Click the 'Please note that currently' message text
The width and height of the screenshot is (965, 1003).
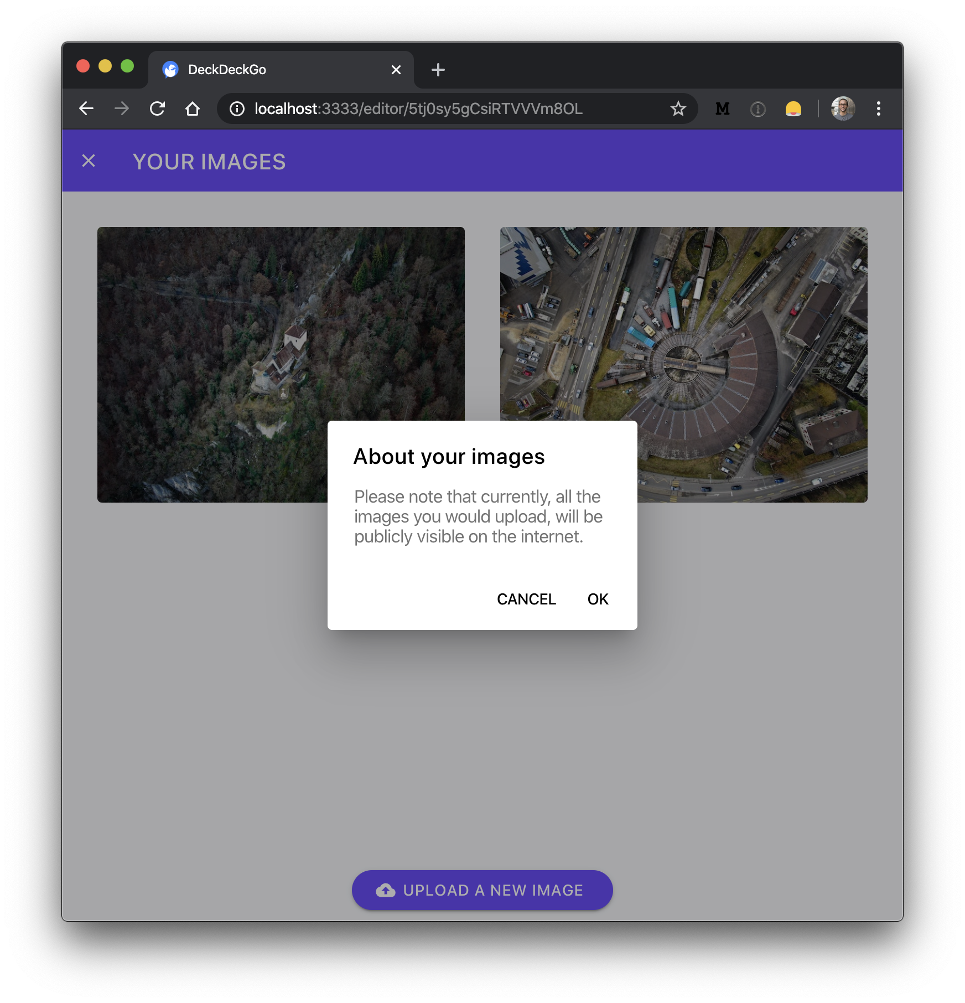[478, 516]
